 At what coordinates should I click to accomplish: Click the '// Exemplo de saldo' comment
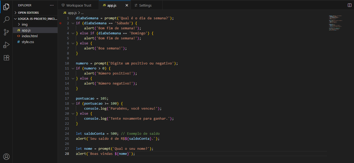(x=140, y=134)
